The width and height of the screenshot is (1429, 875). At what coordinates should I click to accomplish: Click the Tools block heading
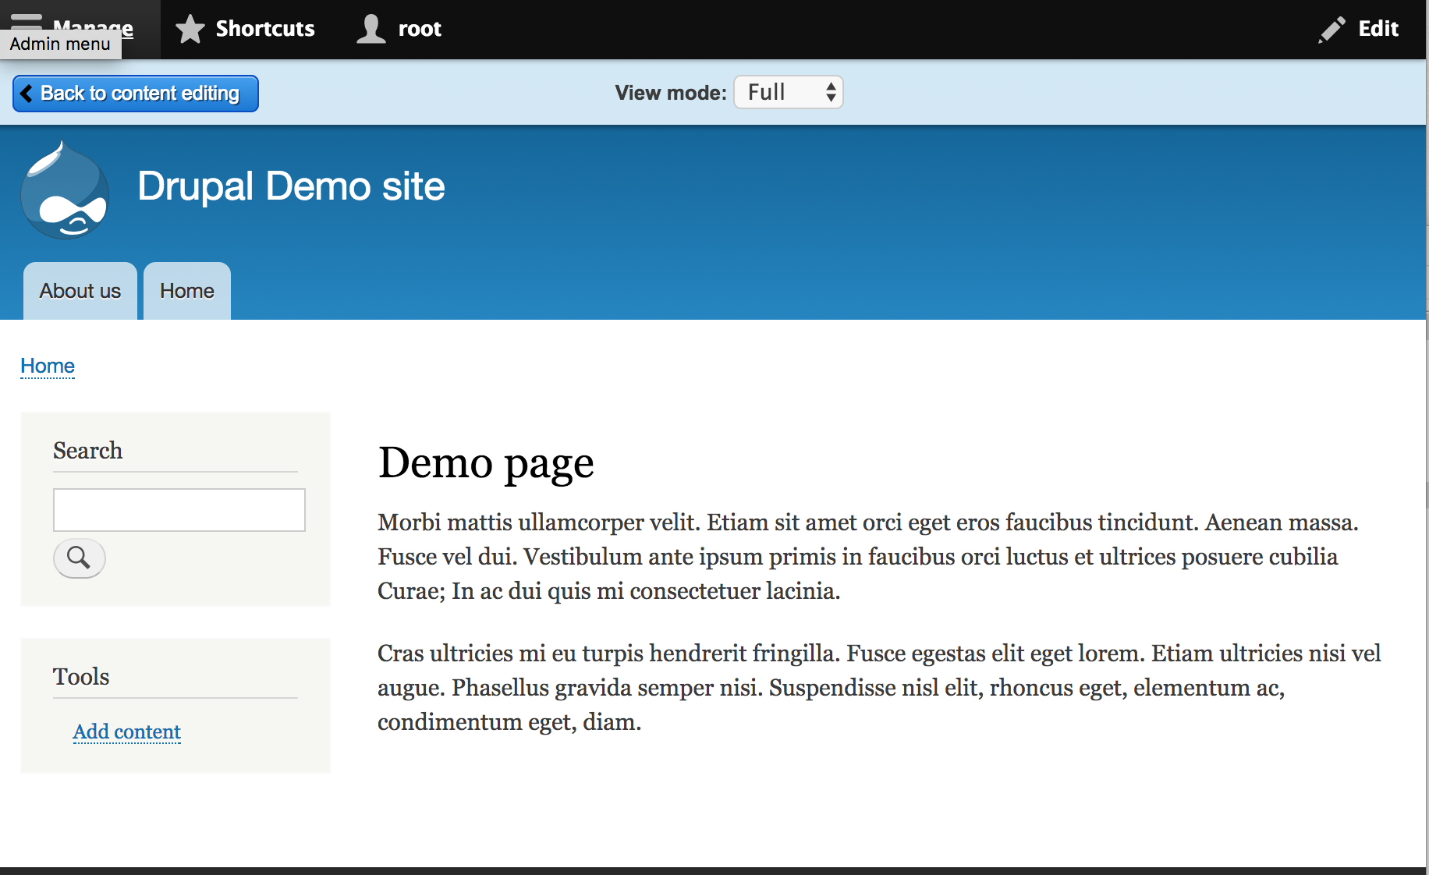[x=81, y=677]
